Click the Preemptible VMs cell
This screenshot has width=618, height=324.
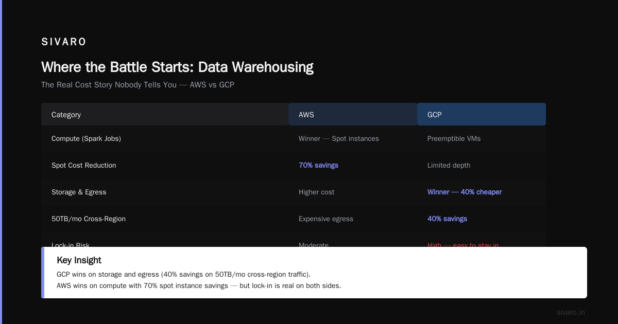pyautogui.click(x=454, y=139)
